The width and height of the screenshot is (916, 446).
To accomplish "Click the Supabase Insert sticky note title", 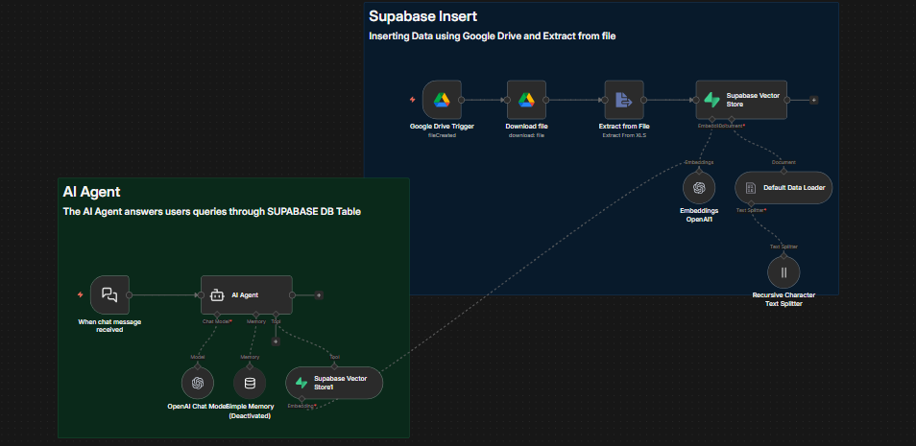I will [x=422, y=16].
